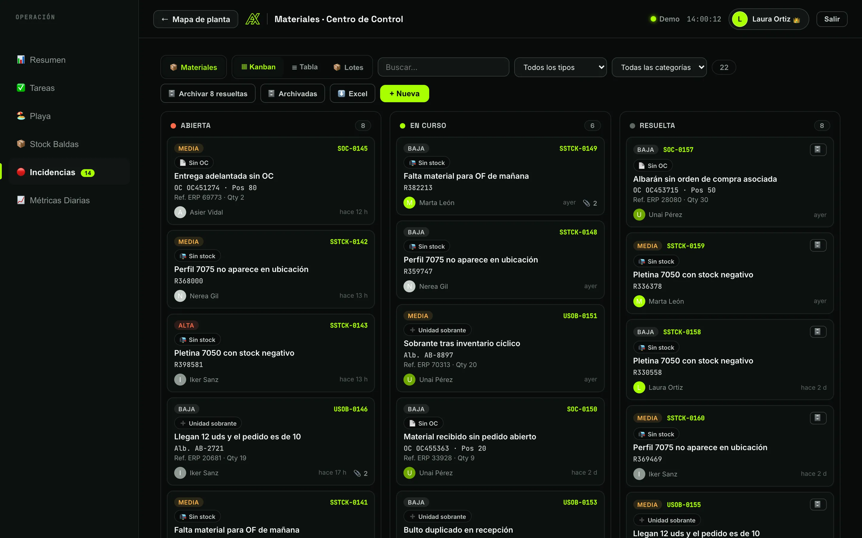Click the Resumen chart icon in sidebar
Viewport: 862px width, 538px height.
21,59
